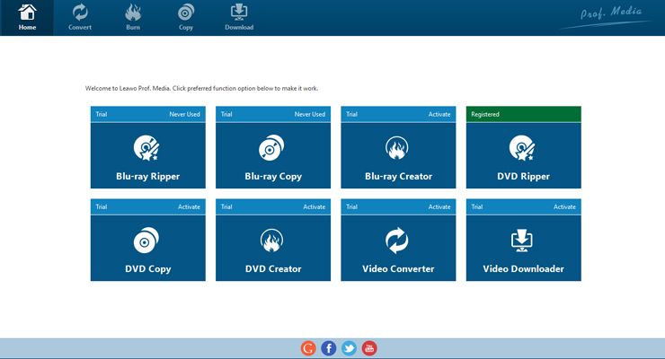Go to the Download tab
The image size is (665, 359).
(x=239, y=18)
